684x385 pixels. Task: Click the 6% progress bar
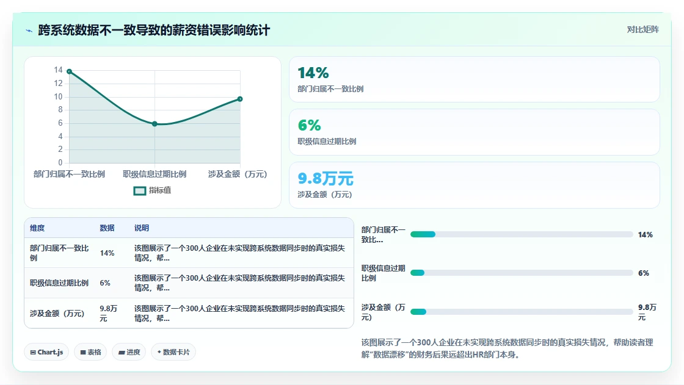pyautogui.click(x=522, y=273)
